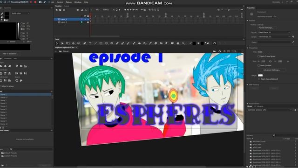Go to first frame in timeline
Screen dimensions: 298x168
pos(125,10)
